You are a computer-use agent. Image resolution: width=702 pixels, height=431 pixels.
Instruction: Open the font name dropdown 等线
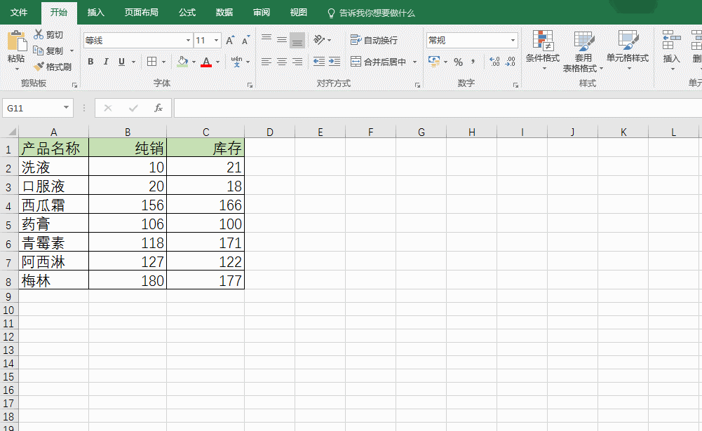coord(188,40)
